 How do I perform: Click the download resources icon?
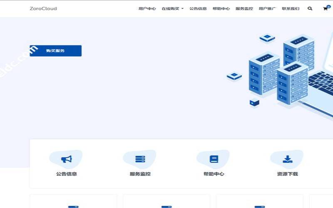tap(288, 159)
